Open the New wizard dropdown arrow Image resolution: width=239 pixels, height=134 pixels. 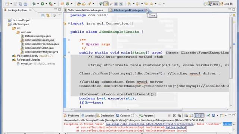pos(11,4)
